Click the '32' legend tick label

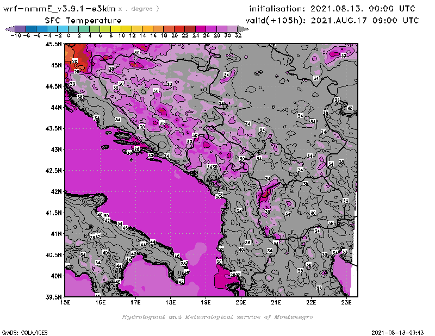coord(238,35)
